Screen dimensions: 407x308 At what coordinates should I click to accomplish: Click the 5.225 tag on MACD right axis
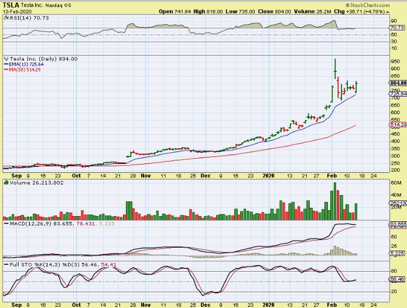click(x=397, y=253)
